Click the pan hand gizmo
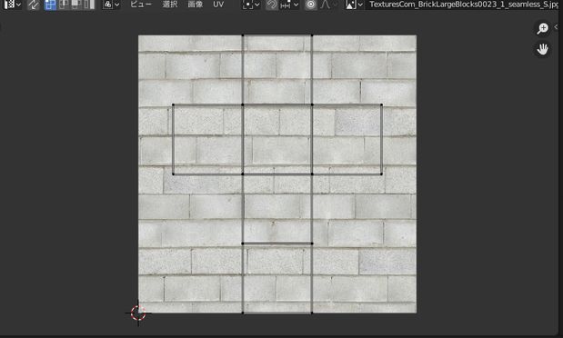The height and width of the screenshot is (338, 563). 542,49
